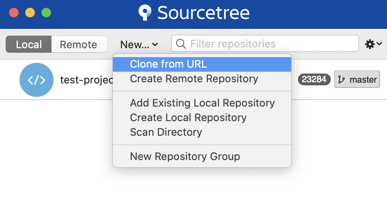Pick Add Existing Local Repository
This screenshot has width=387, height=220.
202,103
